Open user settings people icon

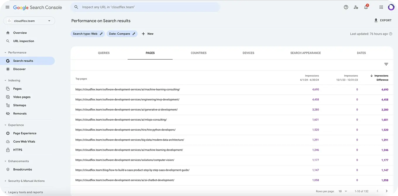[356, 7]
